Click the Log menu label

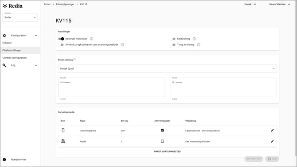[13, 65]
